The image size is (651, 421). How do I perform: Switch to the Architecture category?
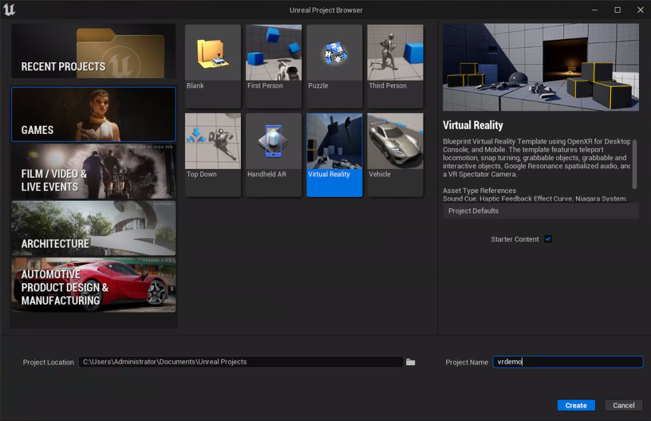pos(93,228)
